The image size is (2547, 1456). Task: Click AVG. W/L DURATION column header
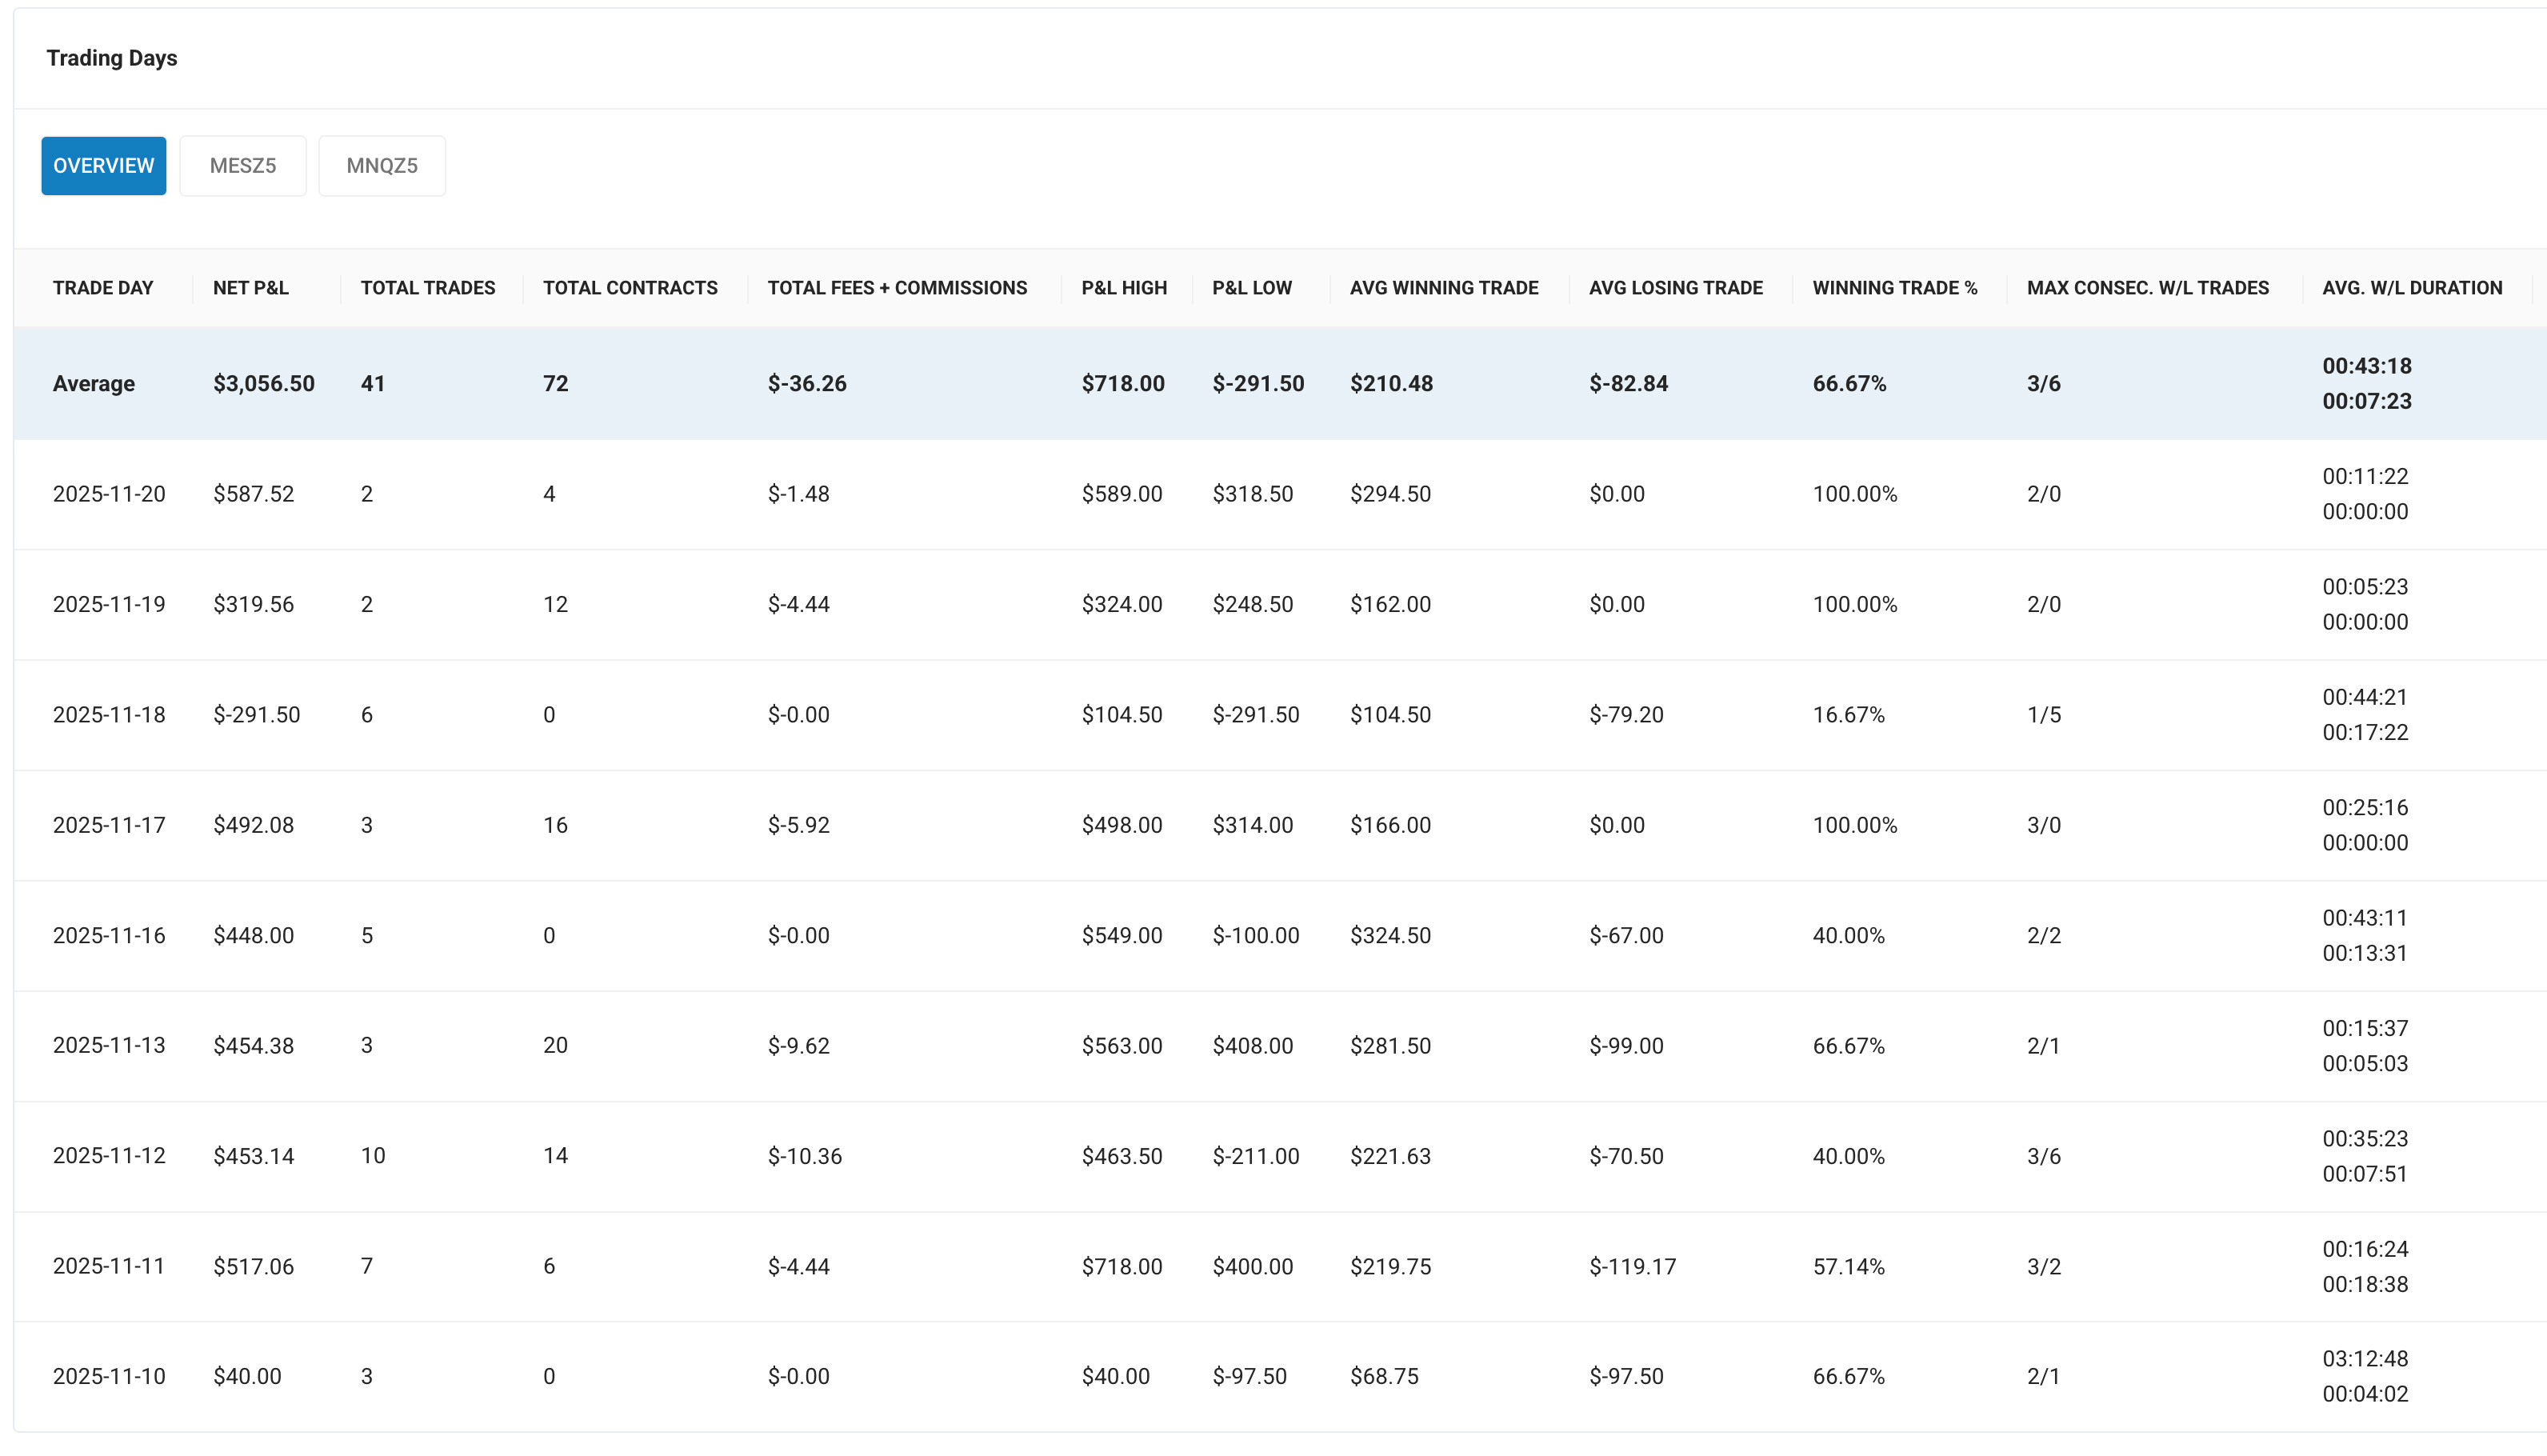[x=2411, y=288]
